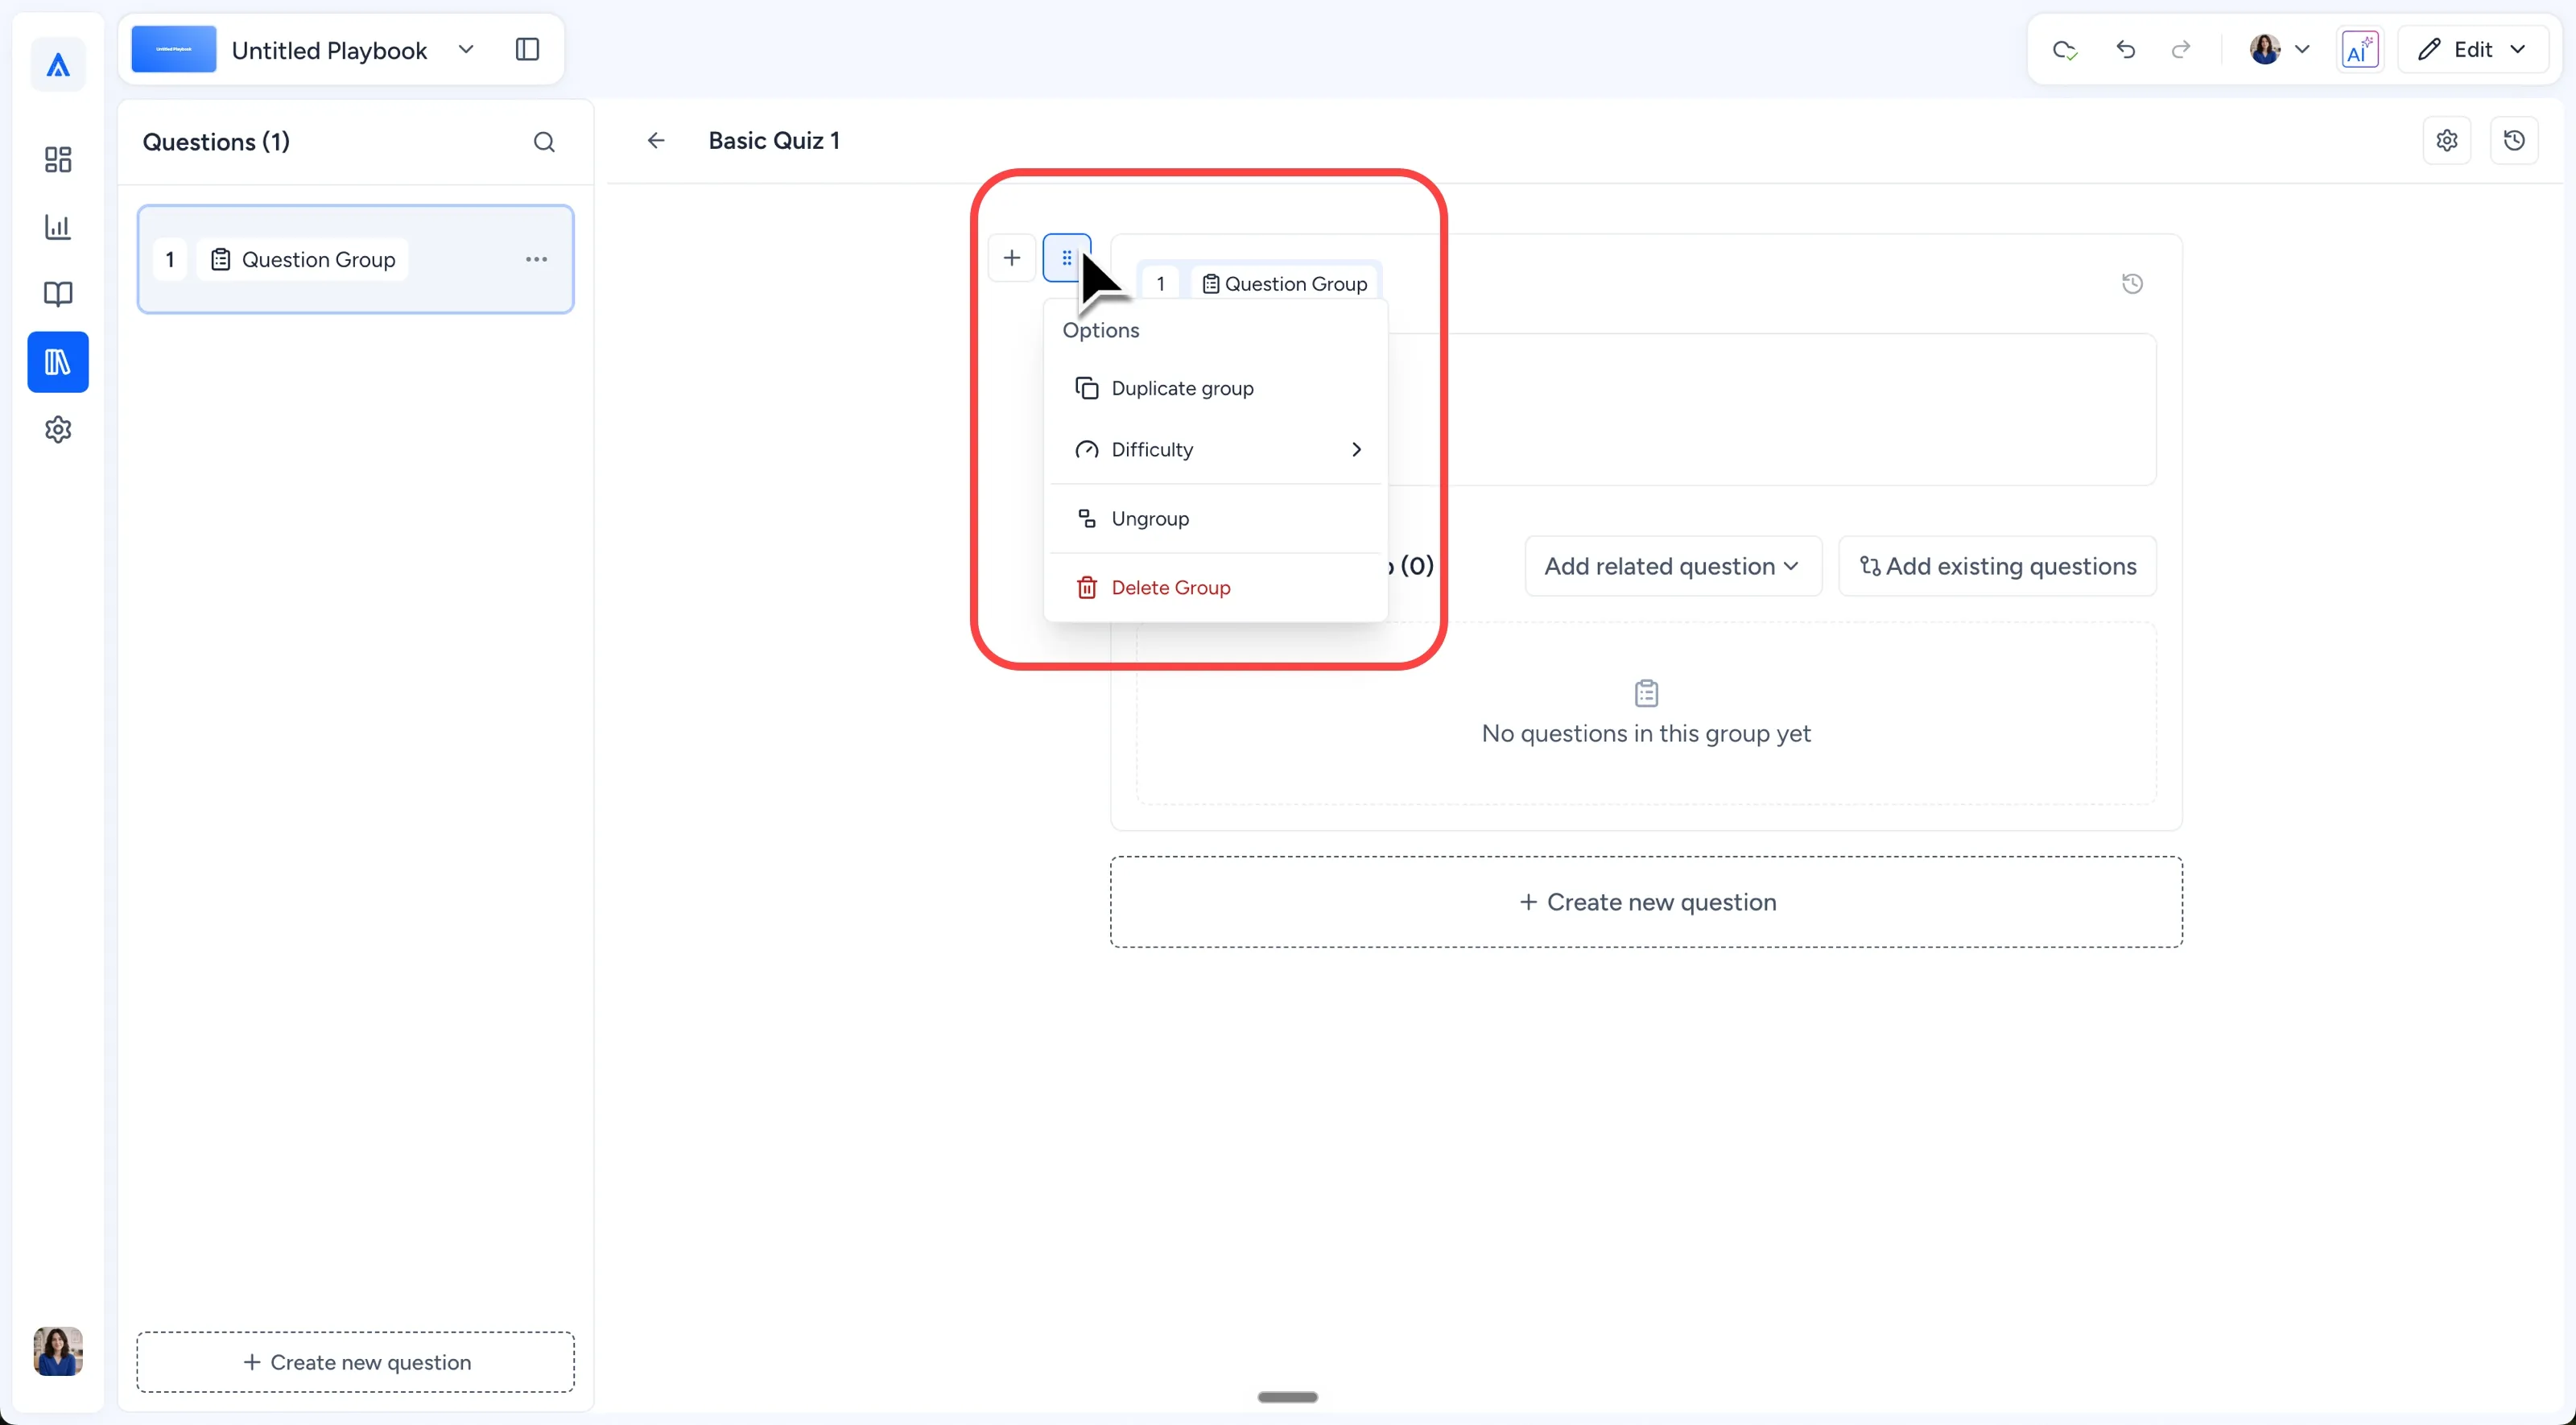
Task: Click the undo arrow
Action: (2125, 49)
